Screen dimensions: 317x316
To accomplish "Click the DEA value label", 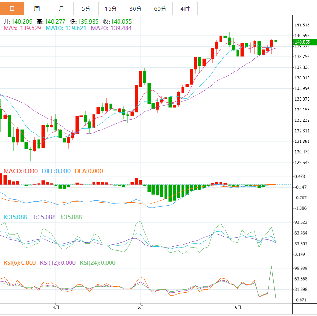I will (x=88, y=171).
